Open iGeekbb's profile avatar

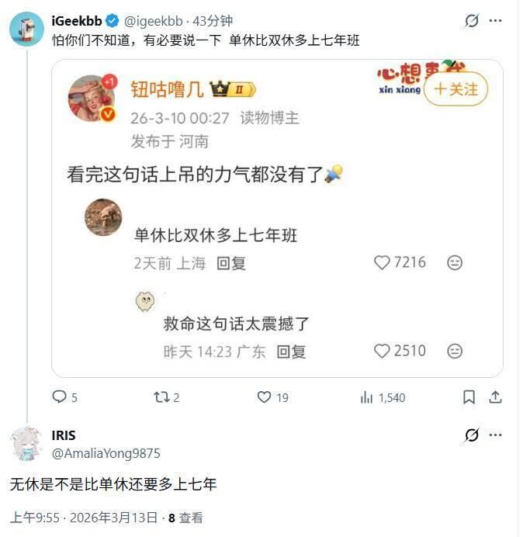(26, 29)
